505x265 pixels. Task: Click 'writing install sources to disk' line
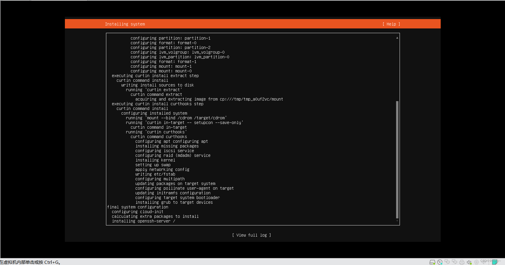coord(157,85)
